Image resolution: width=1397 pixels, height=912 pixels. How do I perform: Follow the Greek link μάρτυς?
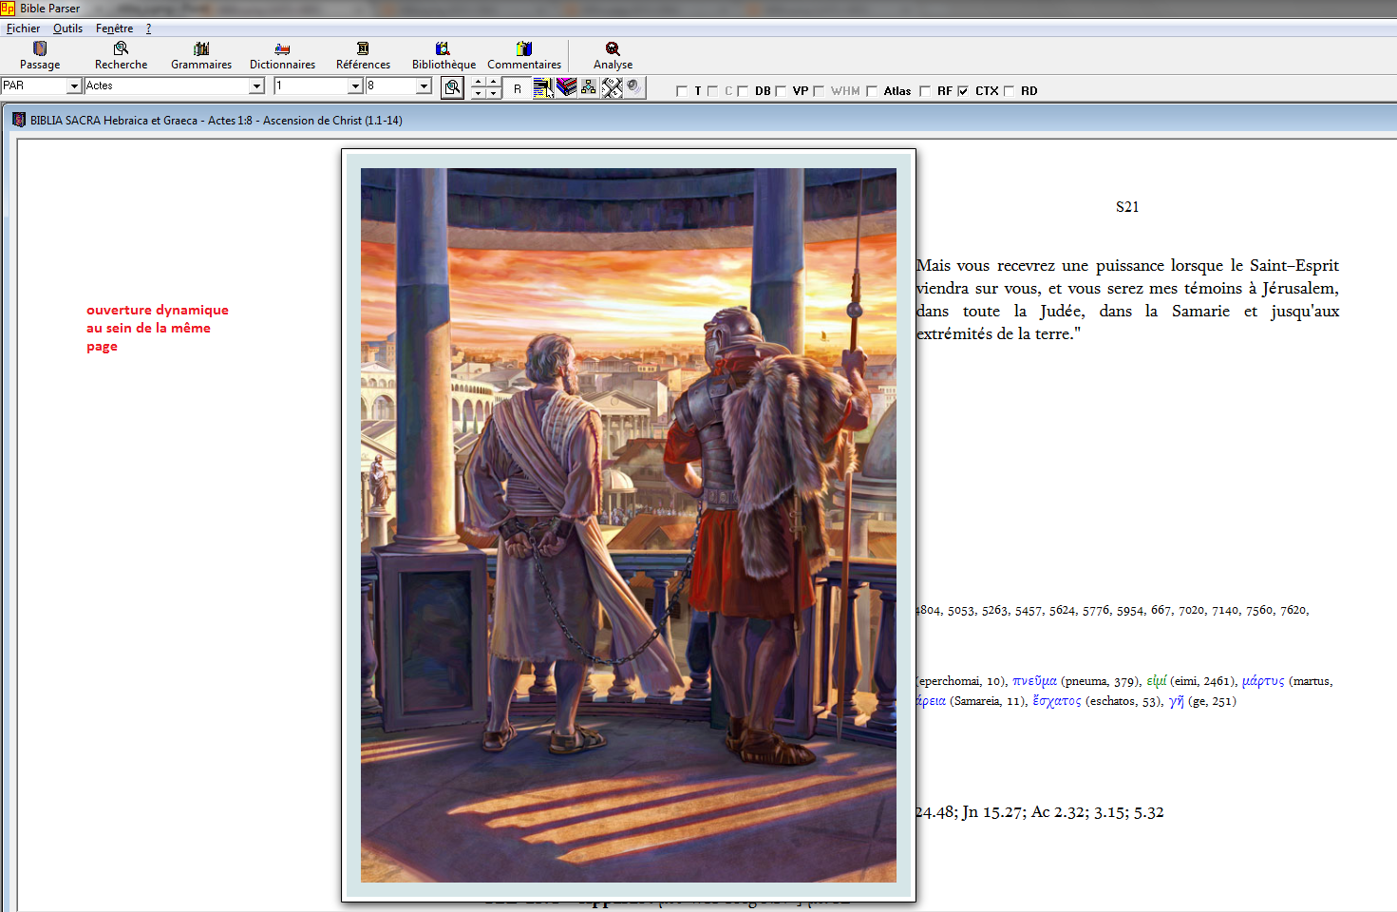click(x=1263, y=681)
